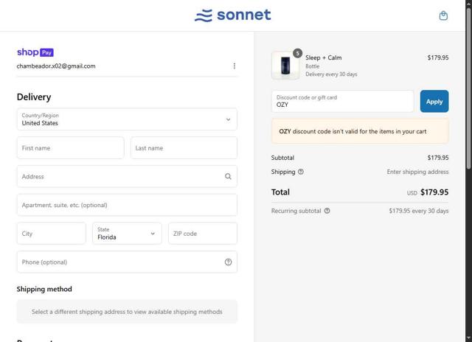
Task: Click the address search magnifier icon
Action: pos(228,177)
